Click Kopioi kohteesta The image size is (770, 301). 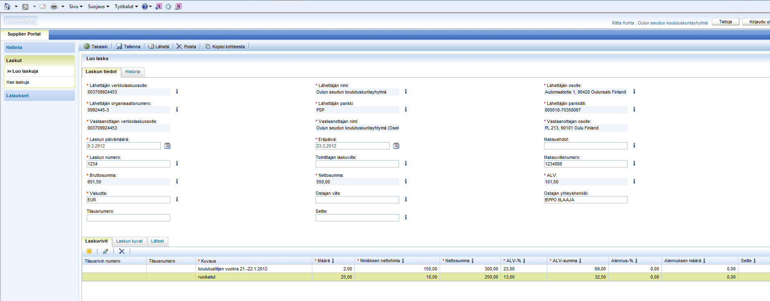click(225, 47)
